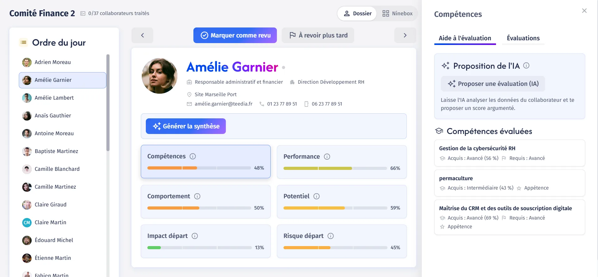Click Proposer une évaluation (IA) button
The width and height of the screenshot is (598, 277).
coord(493,84)
